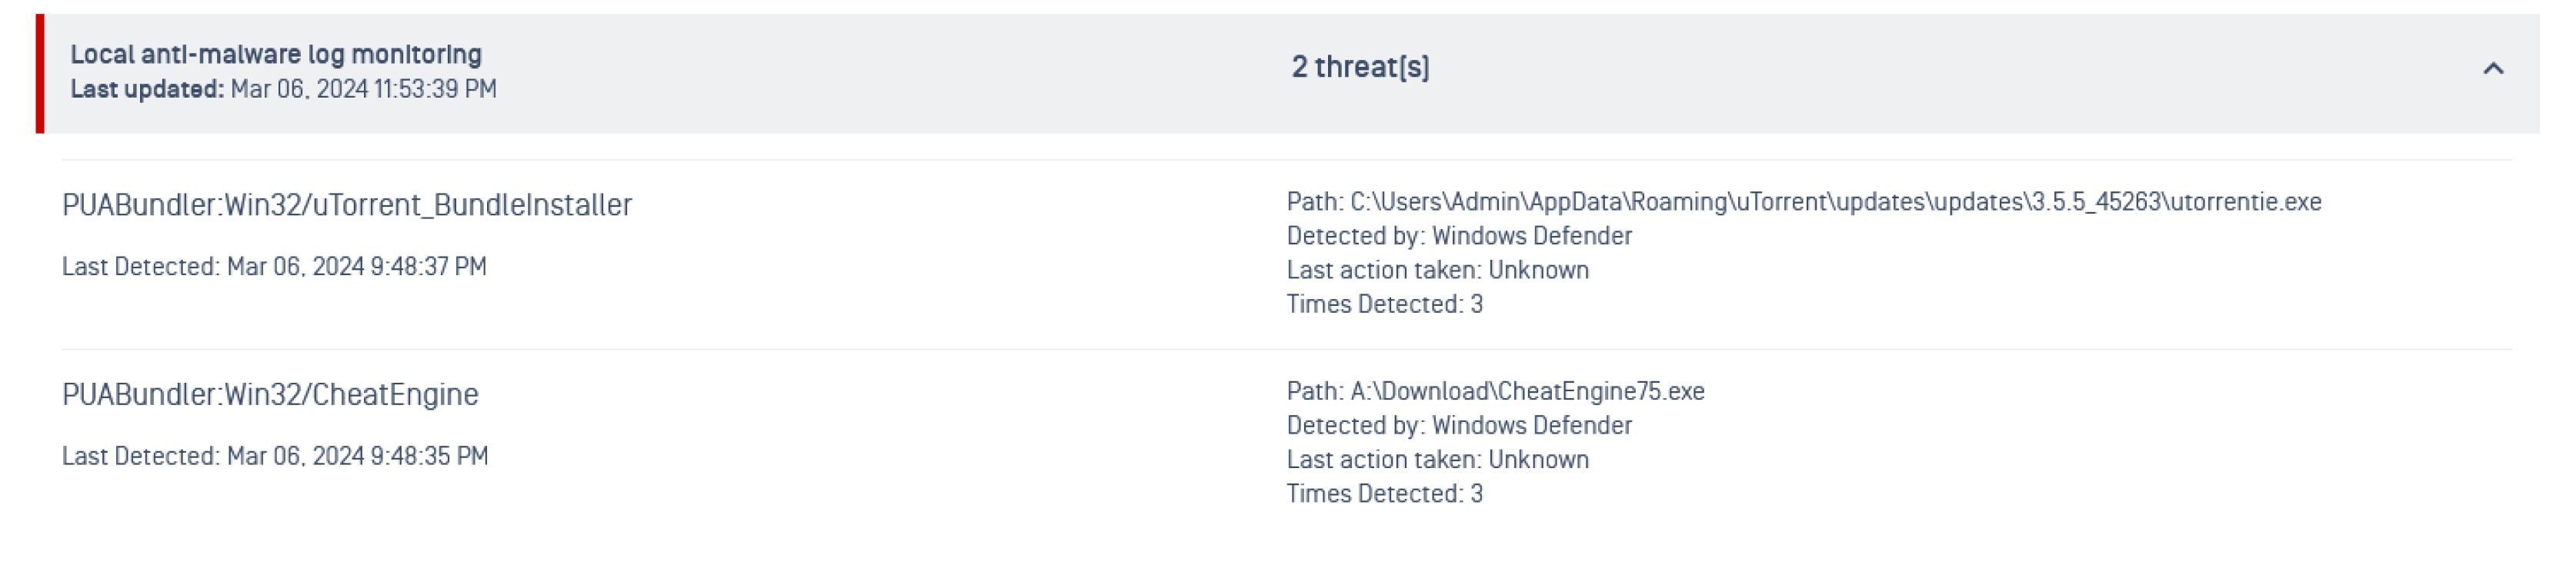Click the CheatEngine75.exe file path

click(1527, 391)
